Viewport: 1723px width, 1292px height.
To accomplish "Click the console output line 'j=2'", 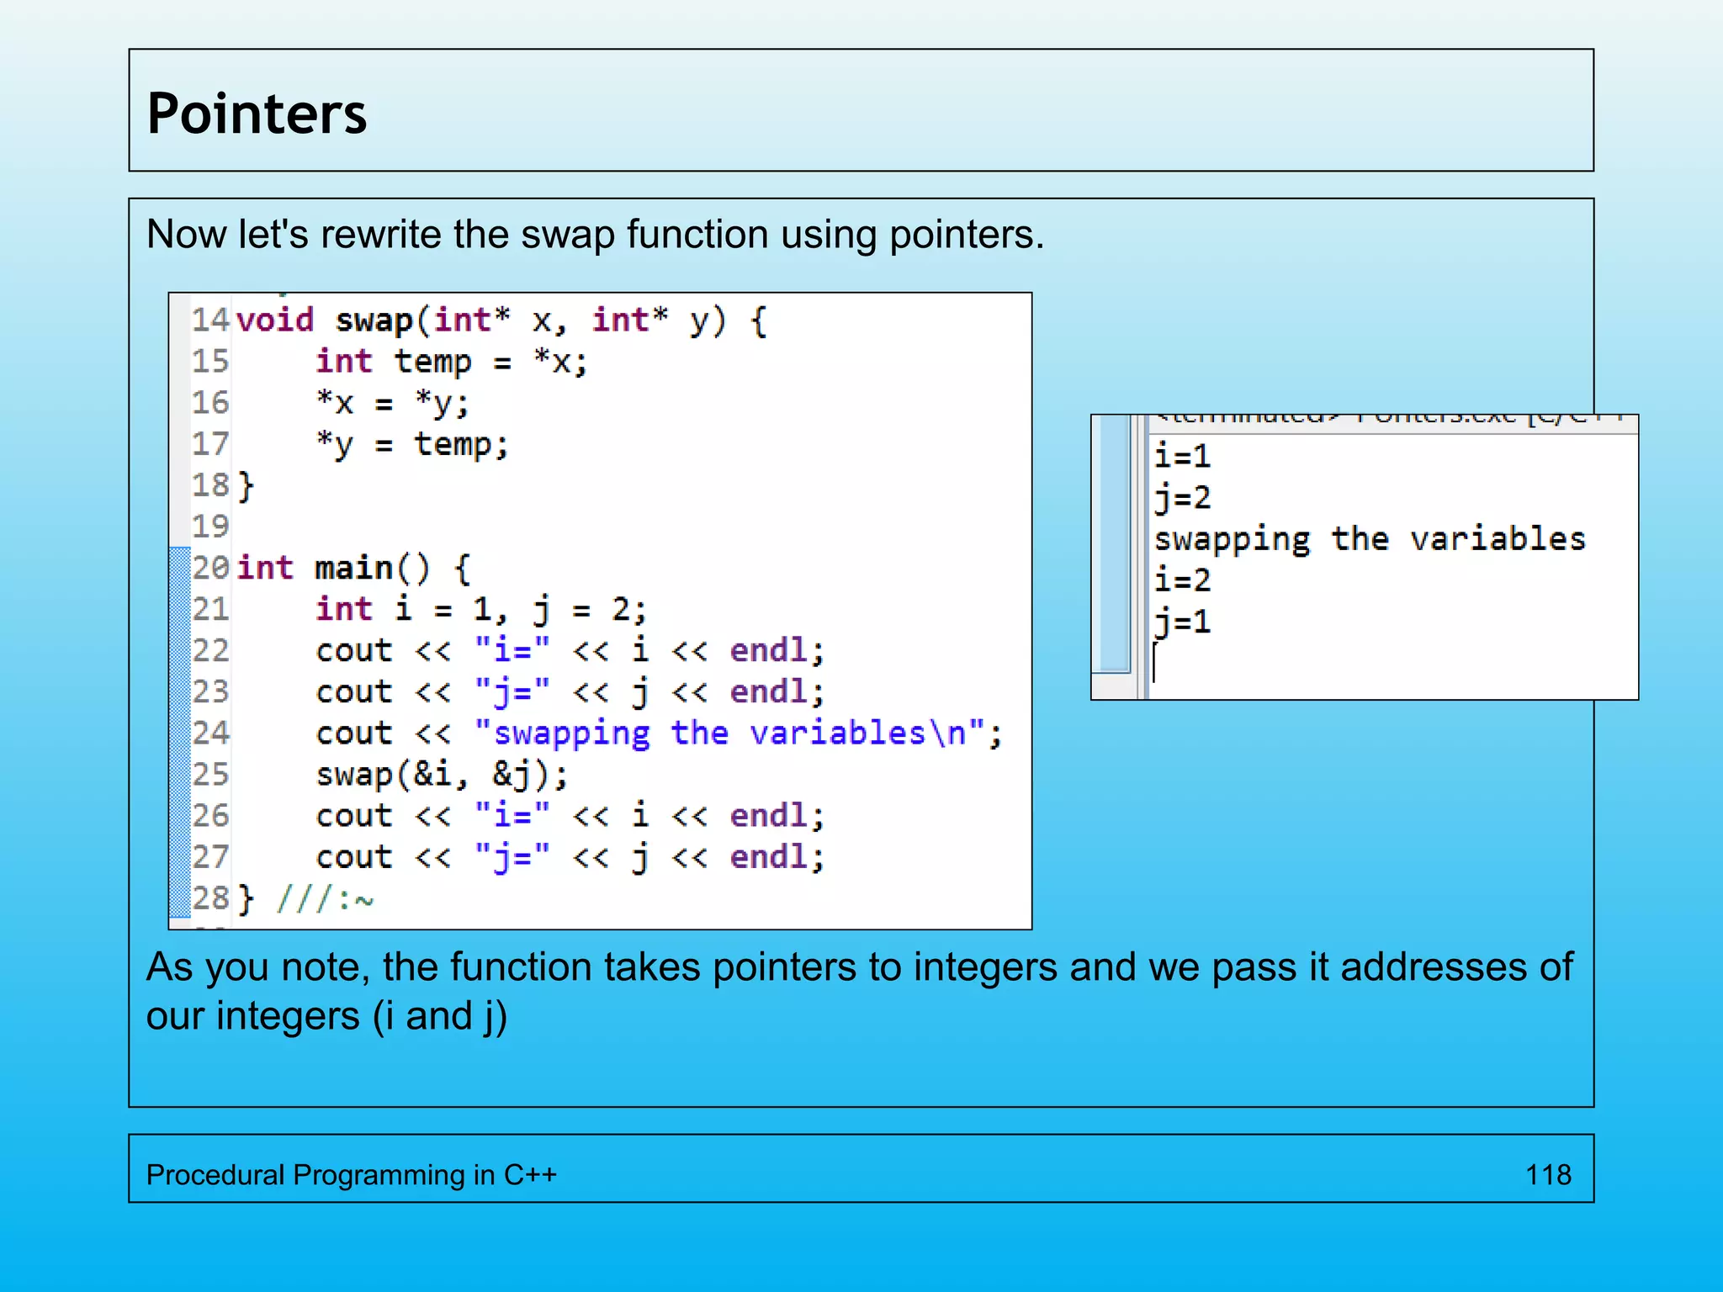I will (x=1182, y=498).
